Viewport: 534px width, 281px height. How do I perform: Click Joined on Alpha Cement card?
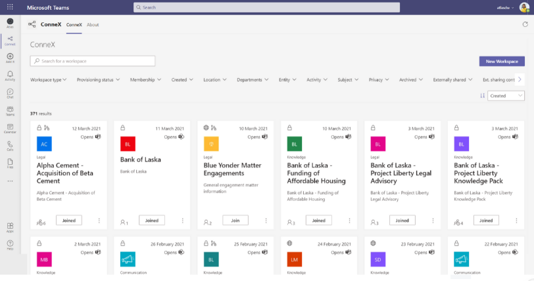[x=69, y=221]
